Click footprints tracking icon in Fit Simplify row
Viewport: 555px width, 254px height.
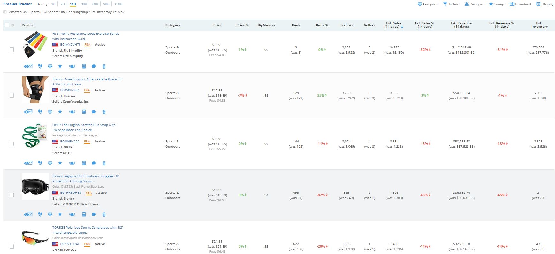[x=40, y=66]
